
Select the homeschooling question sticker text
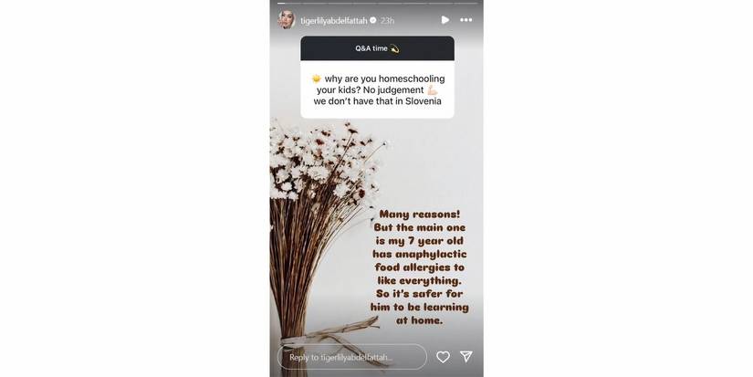(x=378, y=89)
